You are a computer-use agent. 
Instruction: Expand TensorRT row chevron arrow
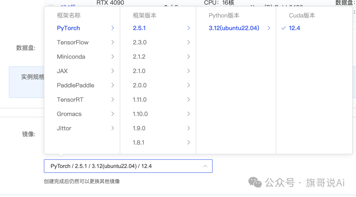click(x=113, y=99)
